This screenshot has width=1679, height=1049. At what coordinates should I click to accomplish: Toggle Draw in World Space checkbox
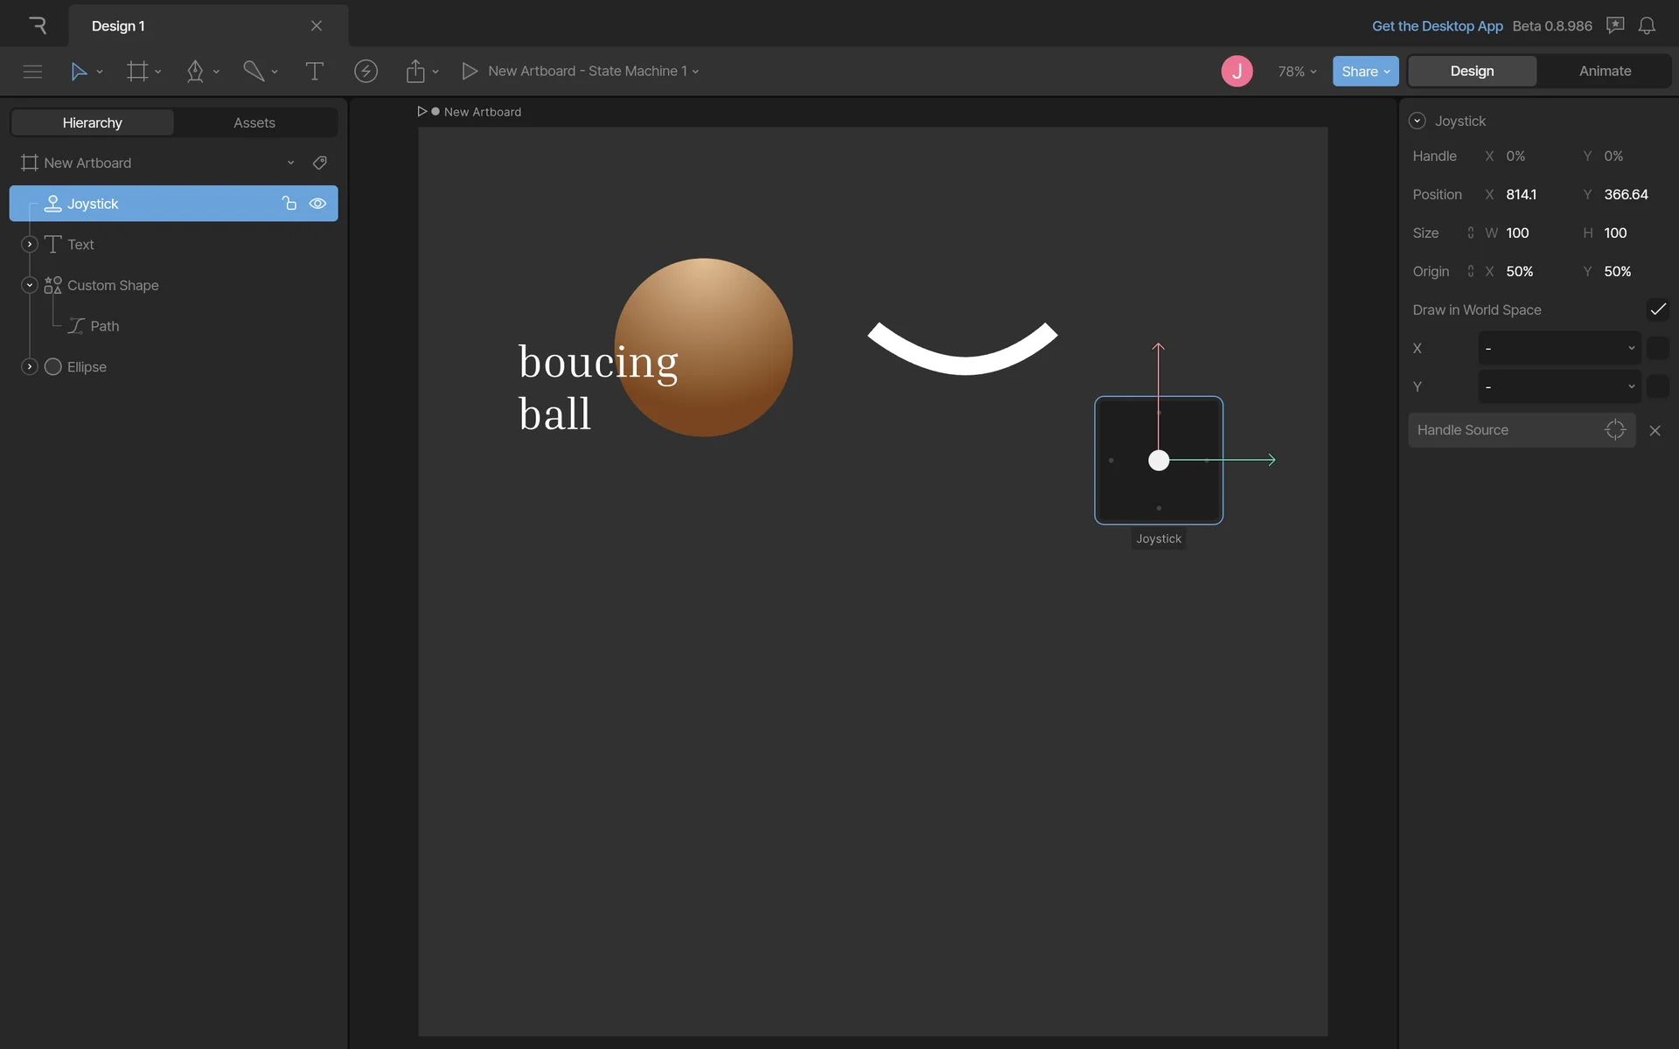coord(1657,309)
